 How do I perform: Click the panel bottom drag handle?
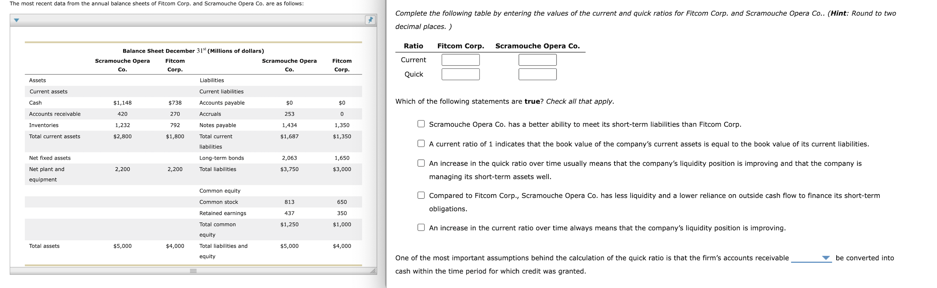[x=193, y=271]
